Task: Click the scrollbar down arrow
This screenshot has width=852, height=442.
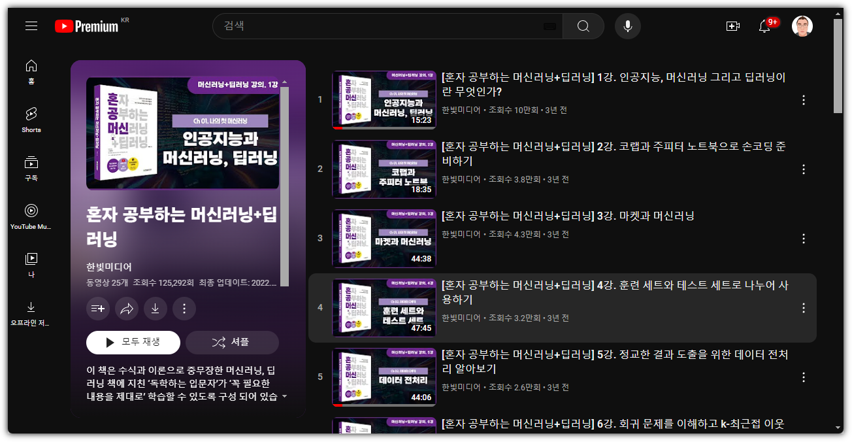Action: (x=838, y=428)
